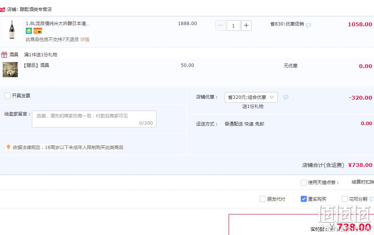Increase quantity with the plus button
Screen dimensions: 374x235
tap(246, 25)
